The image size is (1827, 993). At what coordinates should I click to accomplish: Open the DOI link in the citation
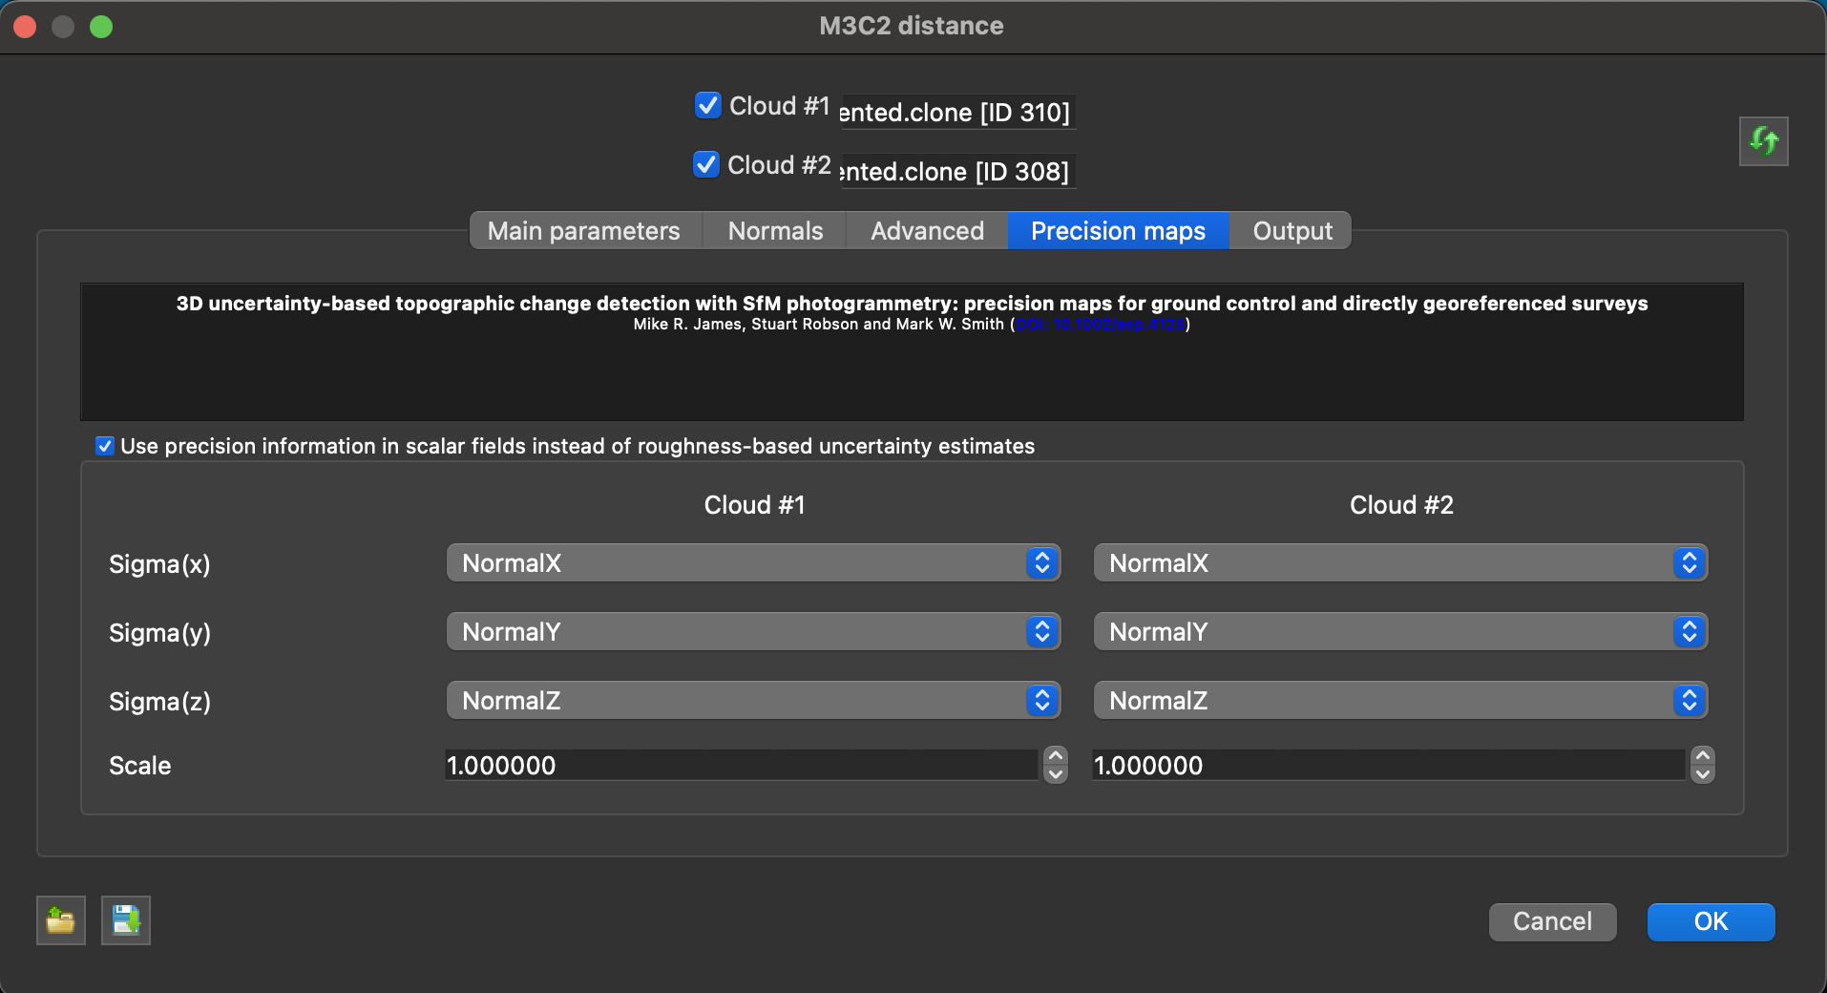(1101, 325)
